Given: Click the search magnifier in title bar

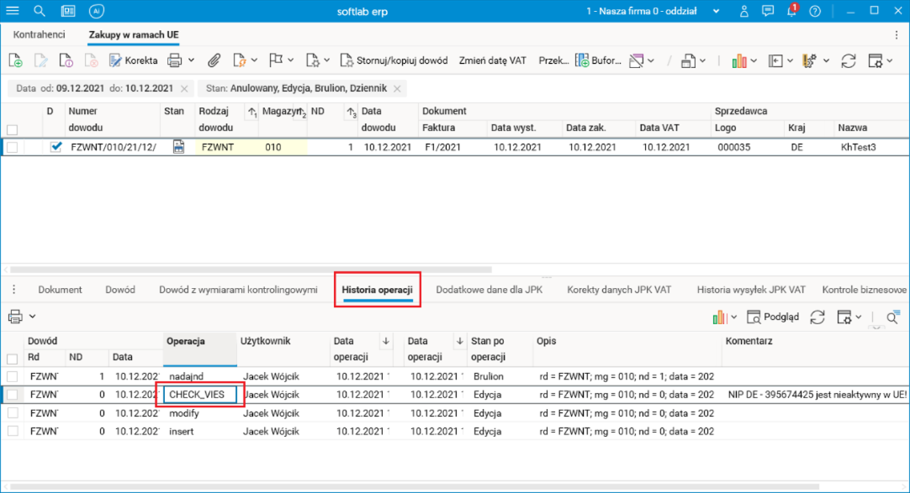Looking at the screenshot, I should (x=40, y=11).
